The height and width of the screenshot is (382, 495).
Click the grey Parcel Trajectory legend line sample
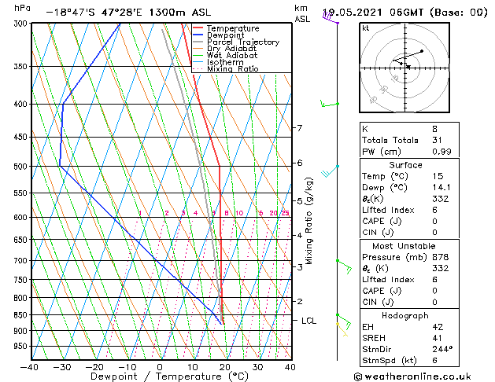[x=198, y=42]
